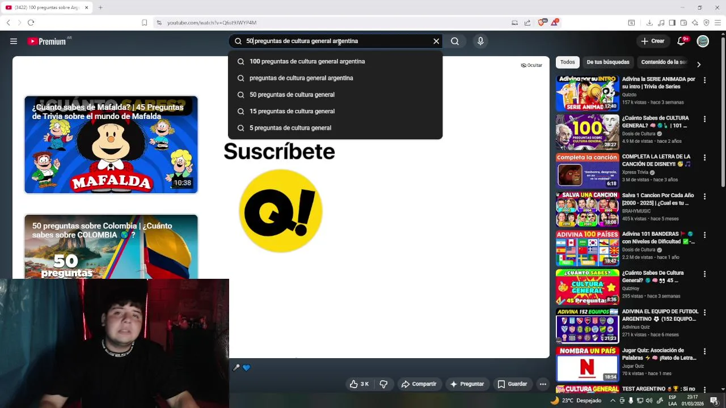Open the notifications bell

click(682, 41)
